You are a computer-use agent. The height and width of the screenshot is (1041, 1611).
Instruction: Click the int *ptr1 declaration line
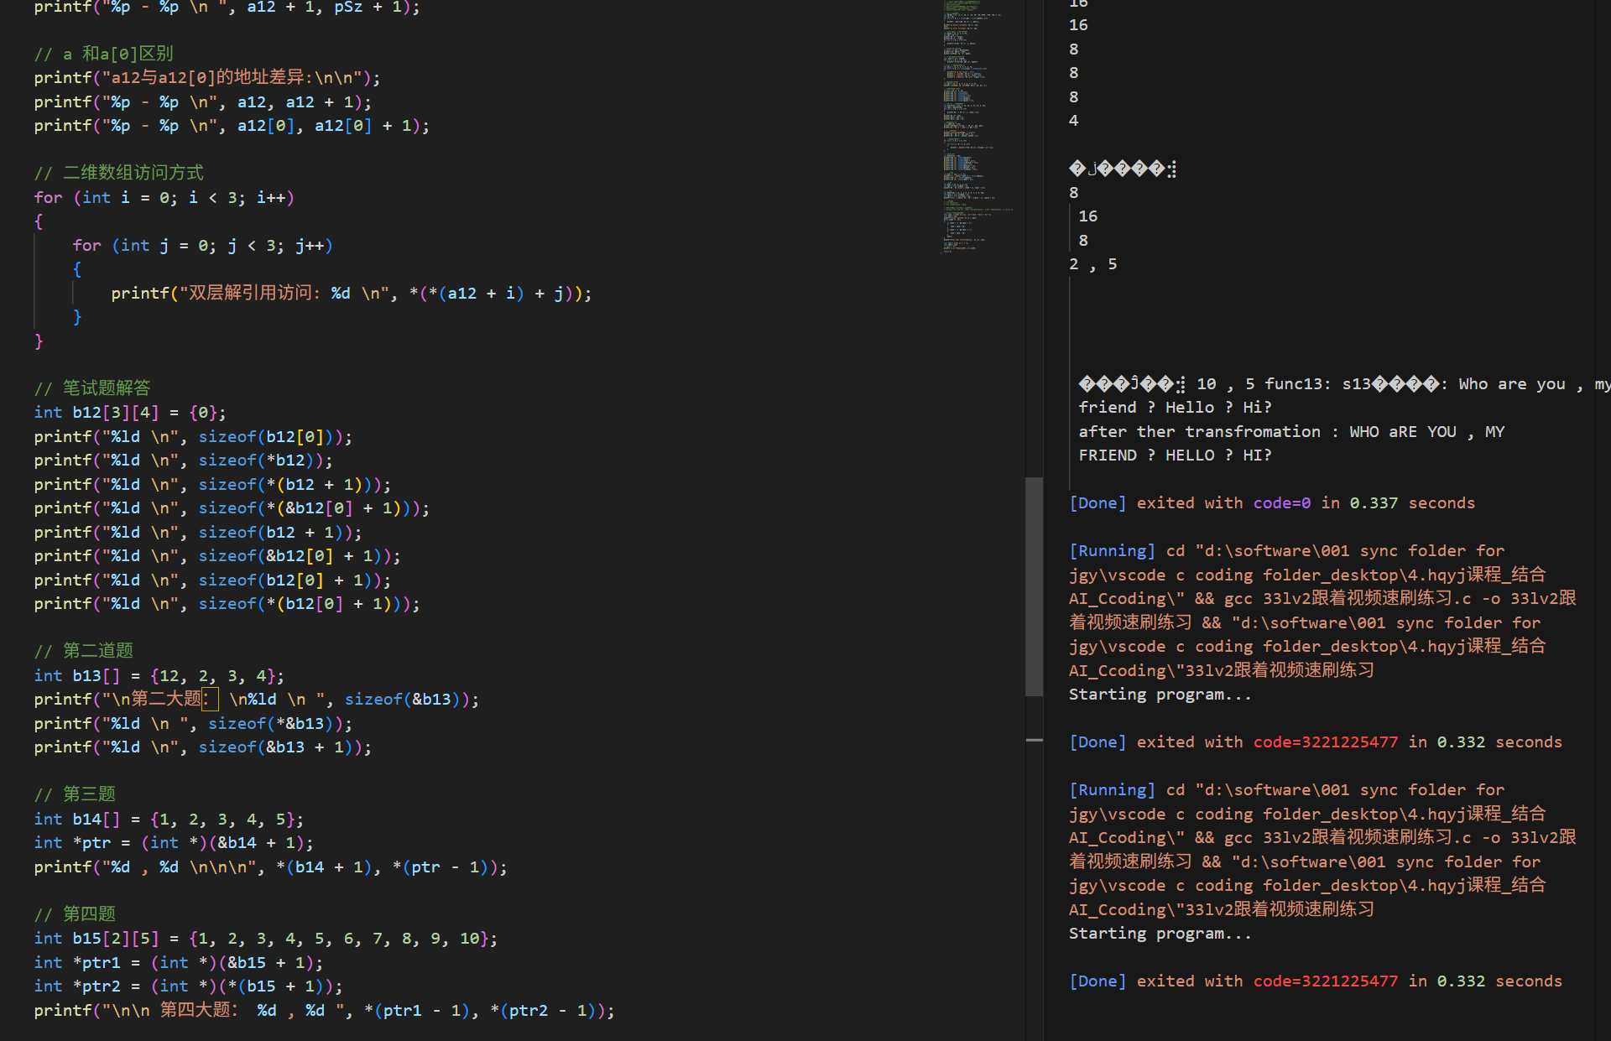pyautogui.click(x=178, y=963)
